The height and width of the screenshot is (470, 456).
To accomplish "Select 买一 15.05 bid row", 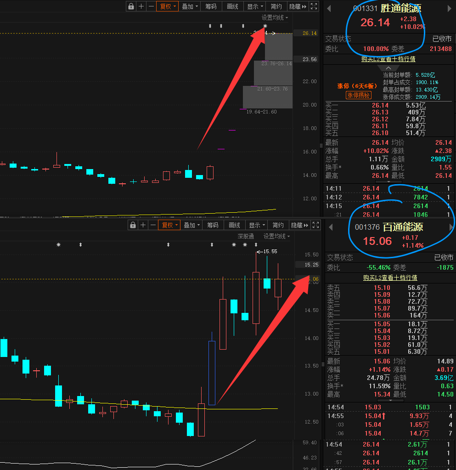I will coord(390,324).
